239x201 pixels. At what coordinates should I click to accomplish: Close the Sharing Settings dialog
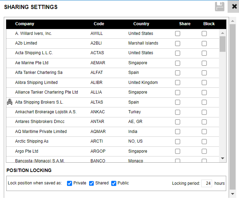[x=234, y=7]
